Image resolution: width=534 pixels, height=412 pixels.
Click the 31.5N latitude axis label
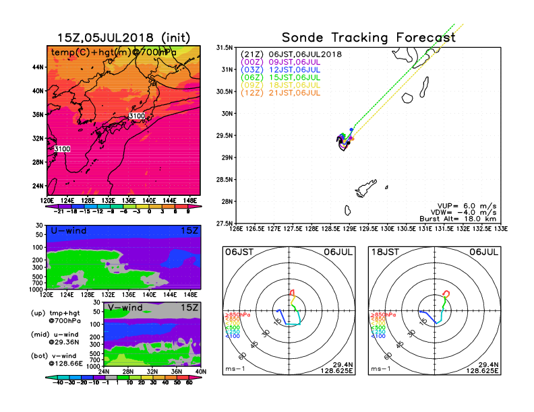click(225, 48)
